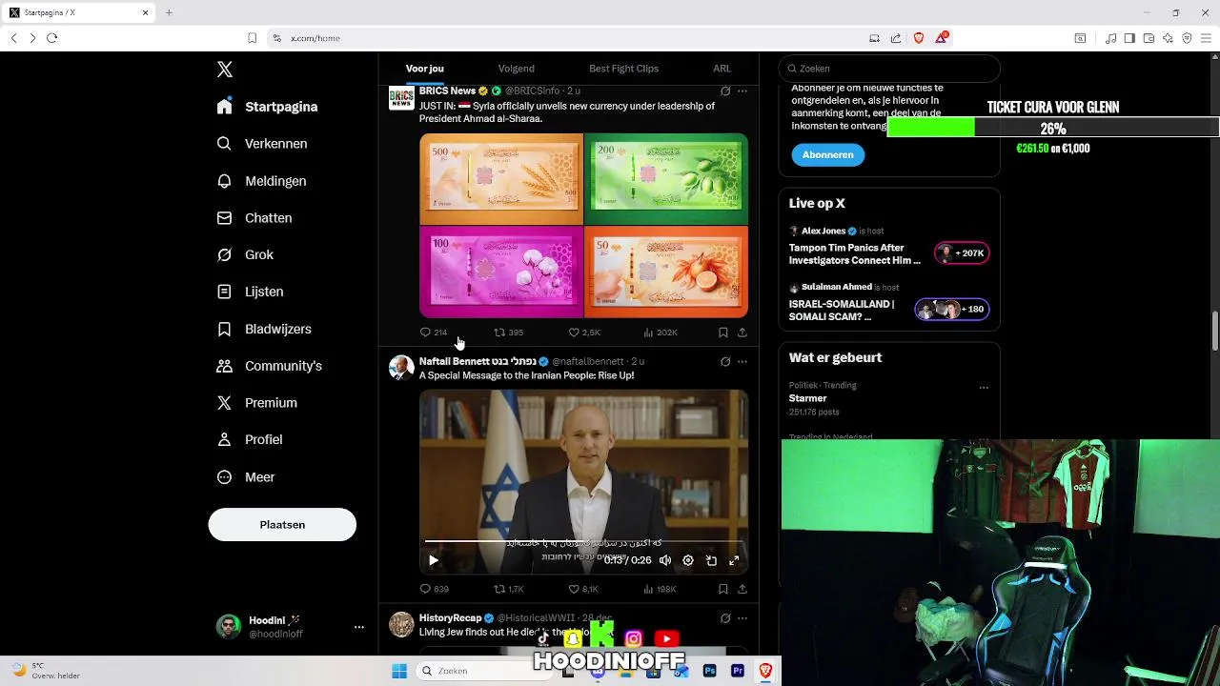
Task: Open the 50 orange banknote image
Action: (x=666, y=272)
